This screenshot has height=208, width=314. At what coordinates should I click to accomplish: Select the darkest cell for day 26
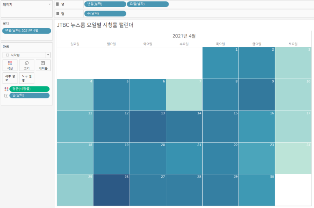111,190
